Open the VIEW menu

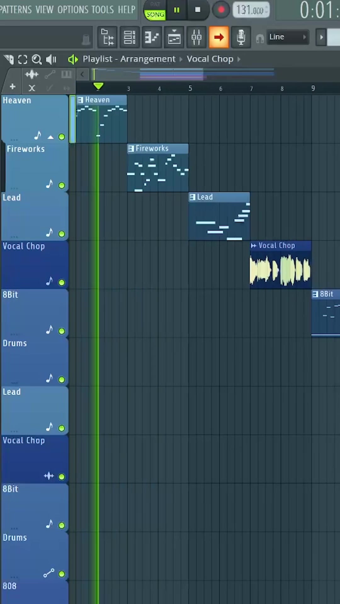(44, 10)
